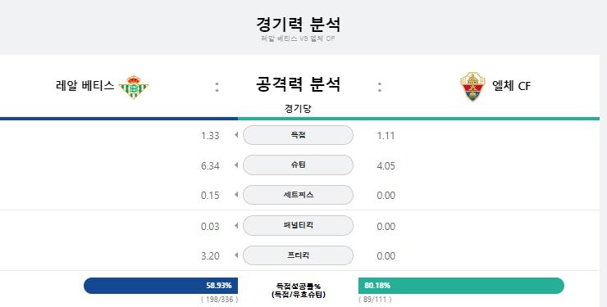This screenshot has height=307, width=607.
Task: Click the green 80.18% success rate bar
Action: [x=461, y=286]
